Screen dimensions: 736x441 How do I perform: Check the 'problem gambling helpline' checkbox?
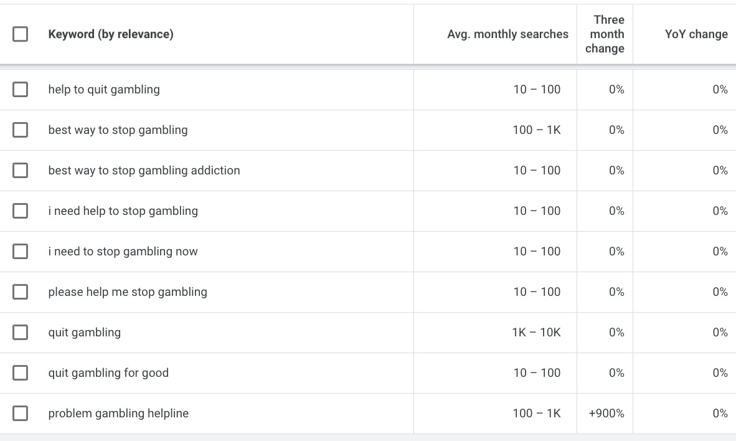[x=21, y=414]
